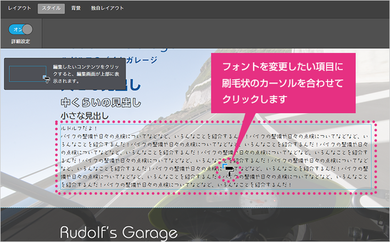Click the ガレージ blue subtitle text

[142, 60]
